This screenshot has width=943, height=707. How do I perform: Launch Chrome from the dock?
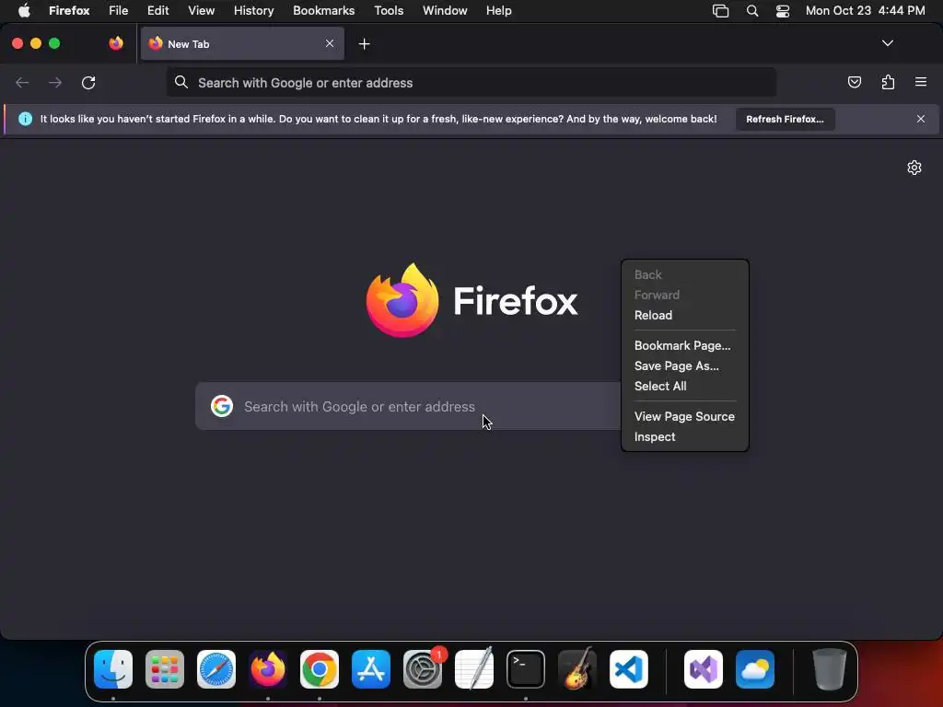(320, 669)
